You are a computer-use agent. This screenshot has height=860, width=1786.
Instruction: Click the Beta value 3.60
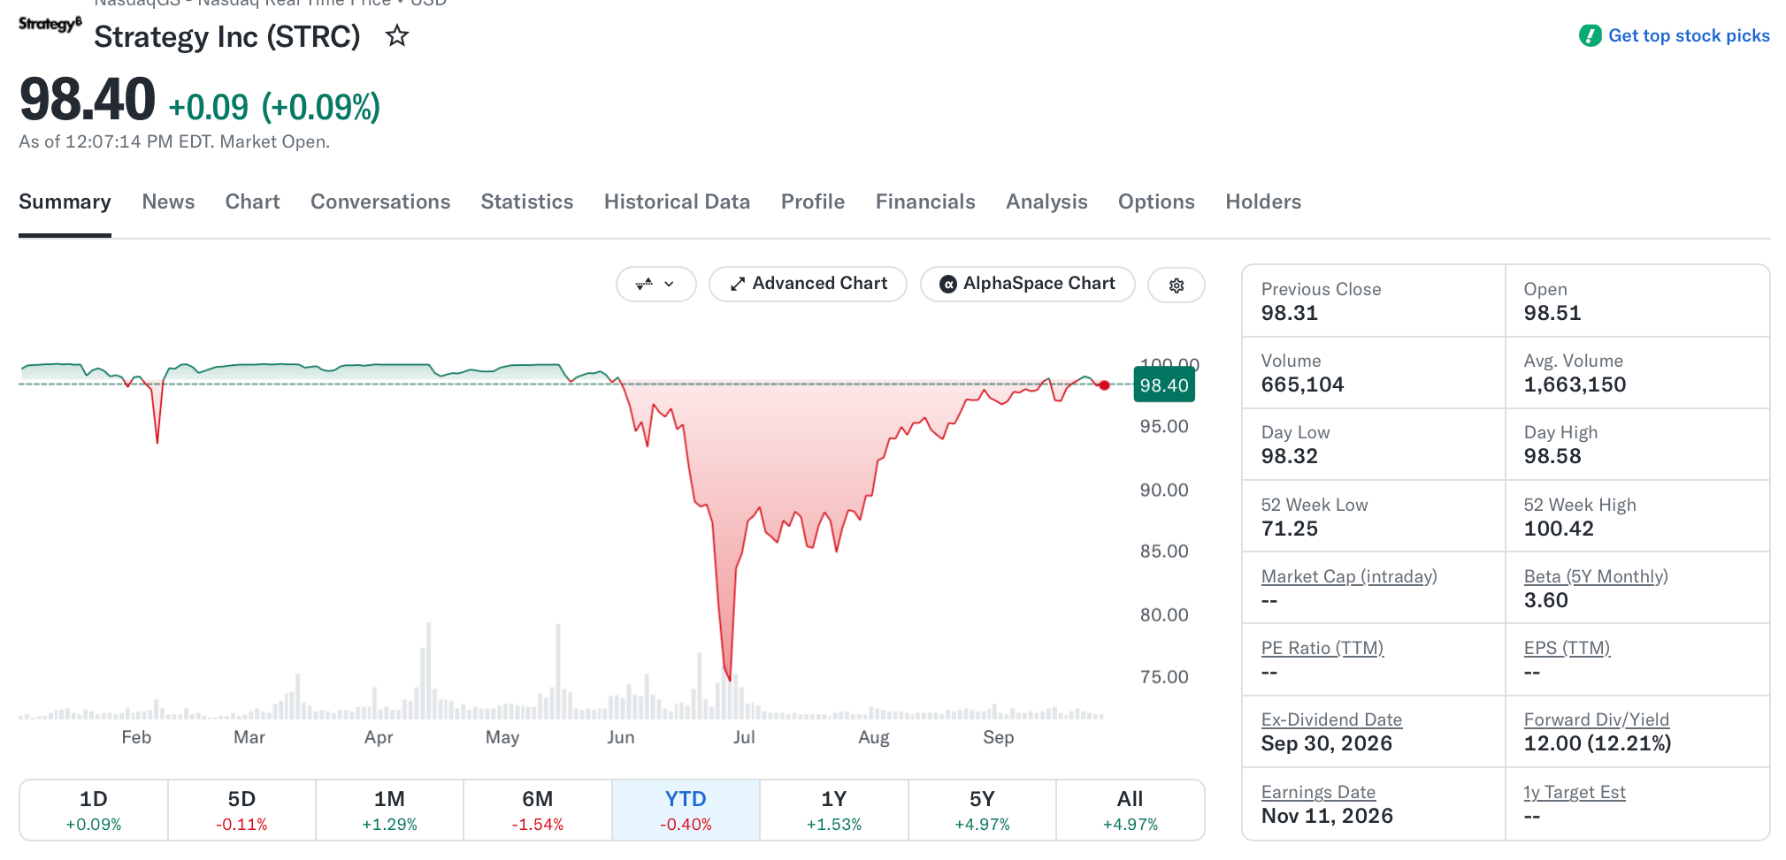click(1546, 600)
